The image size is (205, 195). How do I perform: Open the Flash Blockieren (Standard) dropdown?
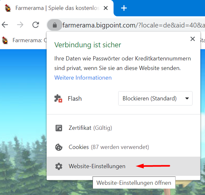click(x=155, y=98)
